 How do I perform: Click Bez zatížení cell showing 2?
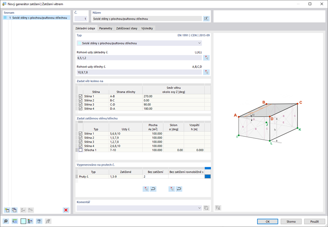click(x=155, y=177)
